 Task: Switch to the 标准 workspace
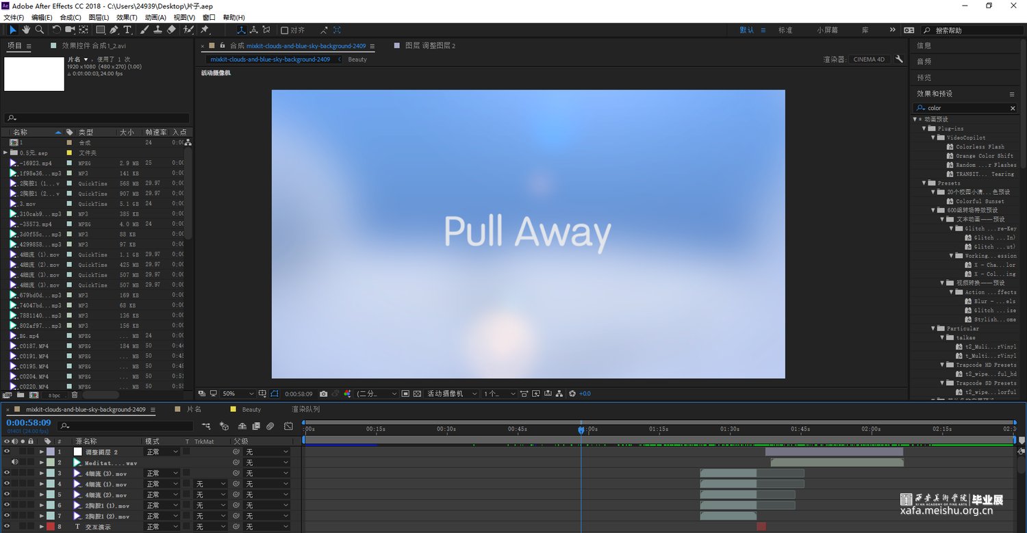[785, 30]
